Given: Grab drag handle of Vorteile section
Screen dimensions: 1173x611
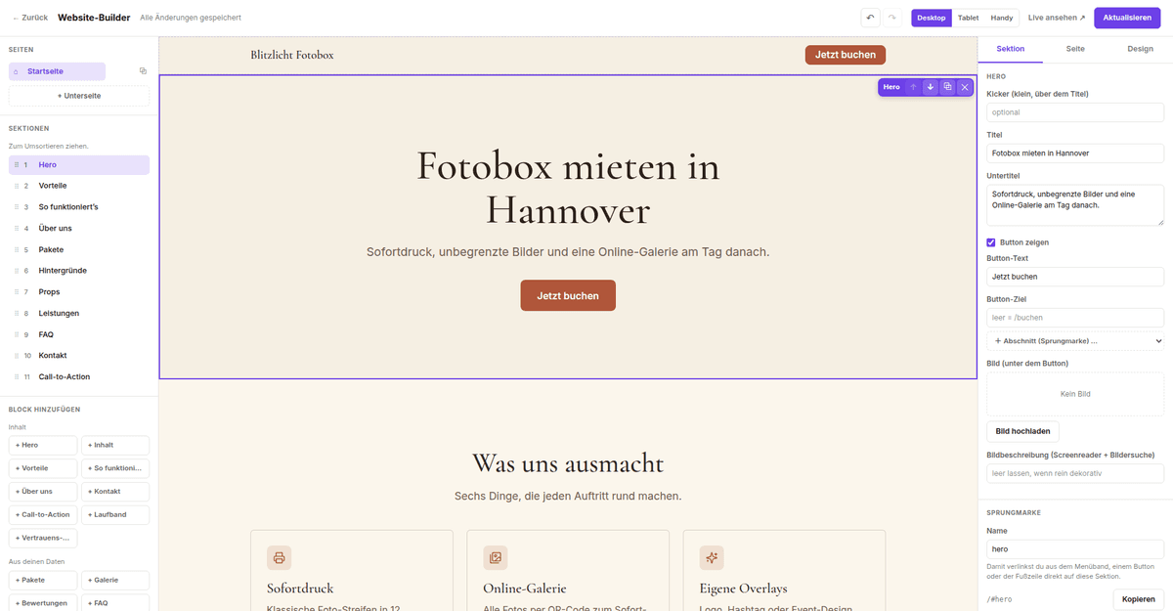Looking at the screenshot, I should (x=17, y=186).
